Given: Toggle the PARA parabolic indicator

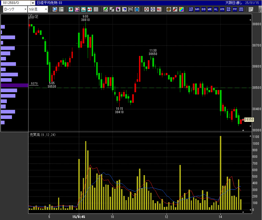Looking at the screenshot, I should [x=229, y=9].
